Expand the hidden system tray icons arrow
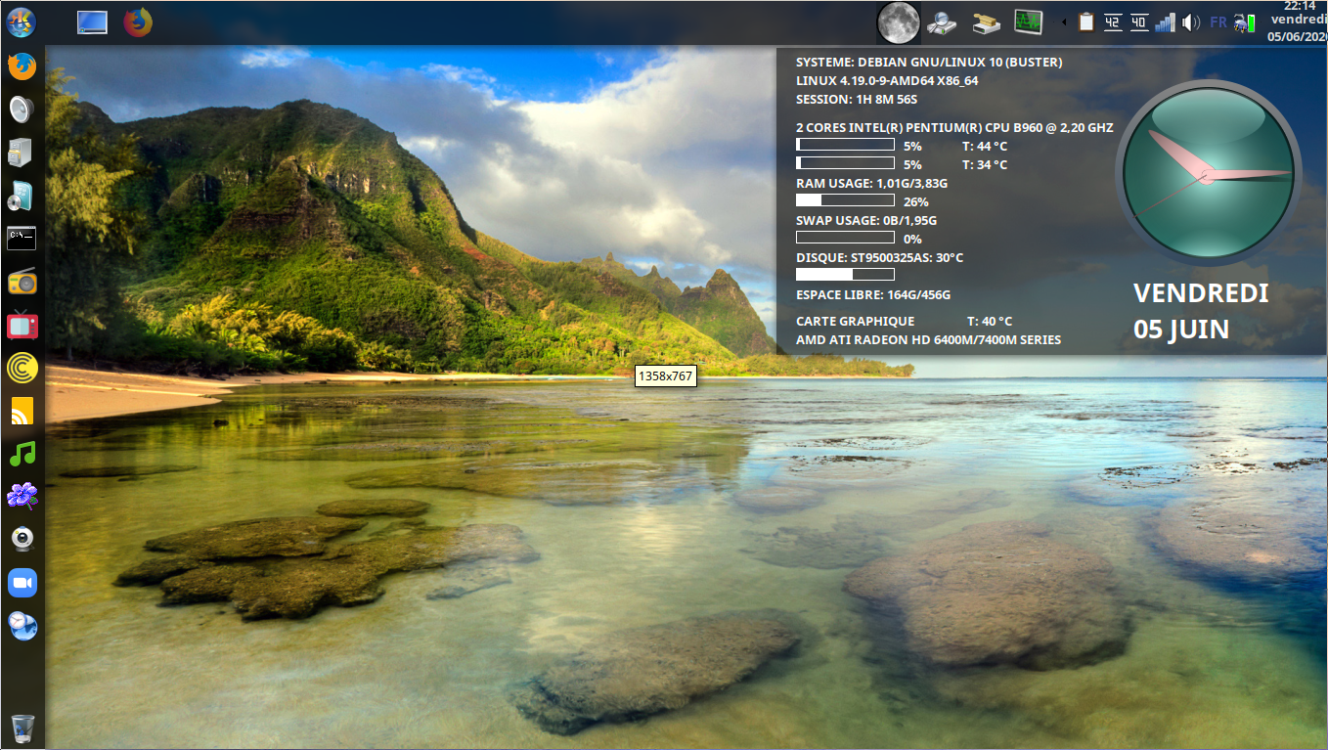Image resolution: width=1328 pixels, height=750 pixels. (x=1064, y=22)
